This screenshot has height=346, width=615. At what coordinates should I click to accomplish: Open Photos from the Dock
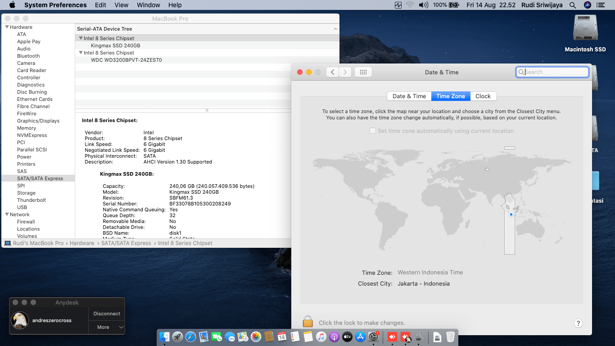click(256, 337)
